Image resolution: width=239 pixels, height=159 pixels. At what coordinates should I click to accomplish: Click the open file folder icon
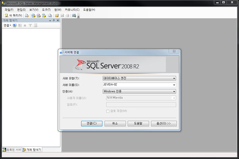[x=57, y=15]
